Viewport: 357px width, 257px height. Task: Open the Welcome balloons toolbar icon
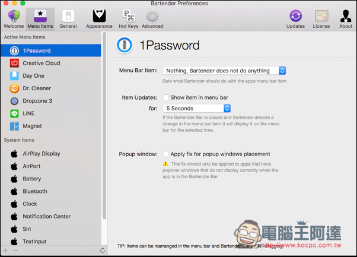[14, 16]
